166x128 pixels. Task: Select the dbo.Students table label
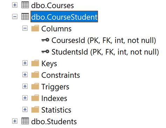[x=54, y=122]
